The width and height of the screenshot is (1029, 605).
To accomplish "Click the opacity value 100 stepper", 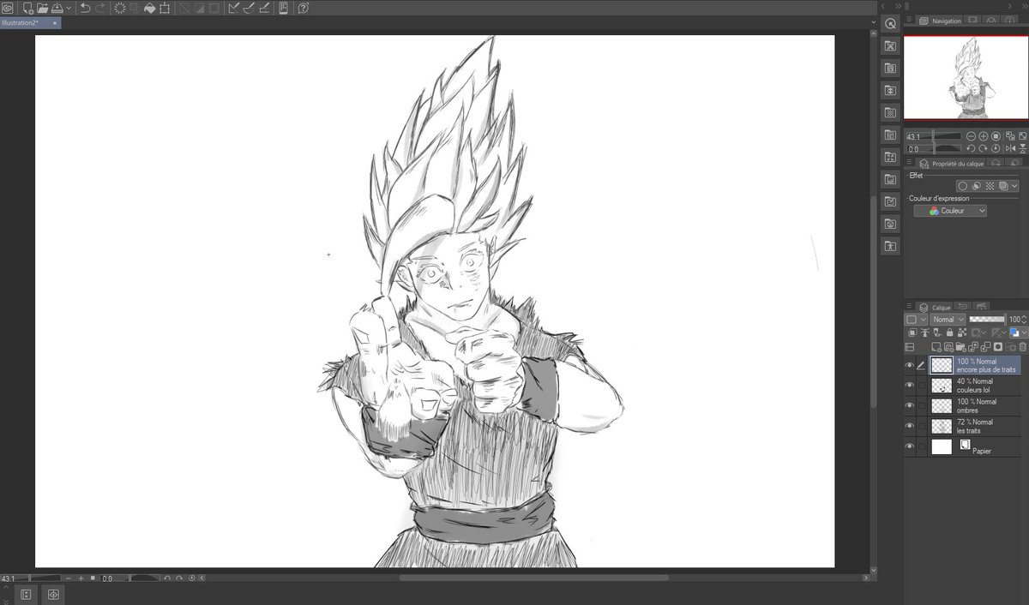I will [x=1023, y=320].
